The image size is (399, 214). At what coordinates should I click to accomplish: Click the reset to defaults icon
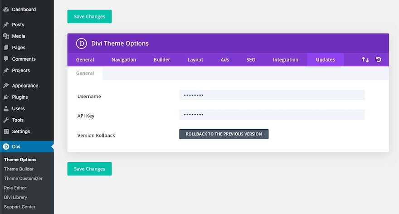click(x=379, y=60)
